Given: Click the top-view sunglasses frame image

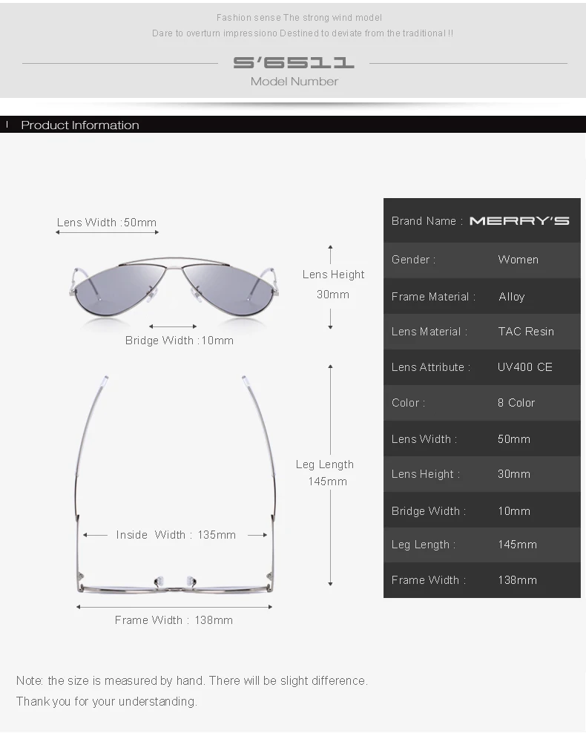Looking at the screenshot, I should coord(174,484).
